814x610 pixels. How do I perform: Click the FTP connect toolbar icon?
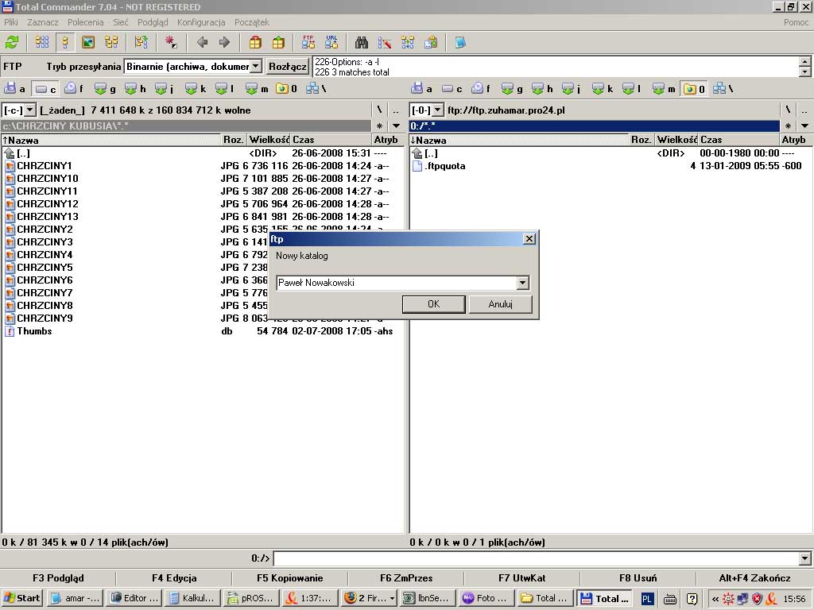(x=308, y=42)
